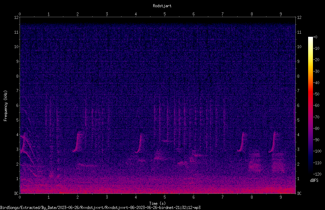Click the 5 tick on the bottom time axis

point(165,197)
